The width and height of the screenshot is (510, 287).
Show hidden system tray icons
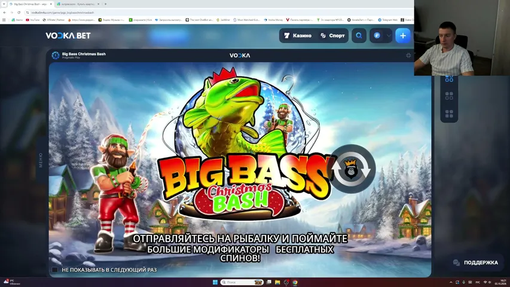[x=451, y=282]
